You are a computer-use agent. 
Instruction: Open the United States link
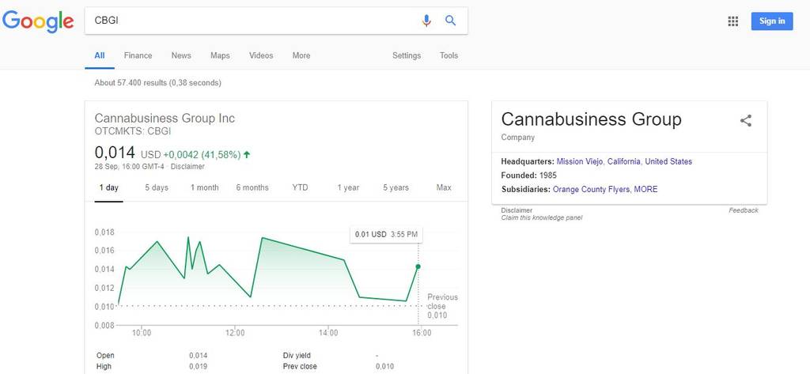[x=668, y=161]
